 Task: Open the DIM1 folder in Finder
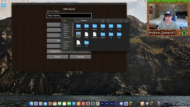pyautogui.click(x=111, y=26)
